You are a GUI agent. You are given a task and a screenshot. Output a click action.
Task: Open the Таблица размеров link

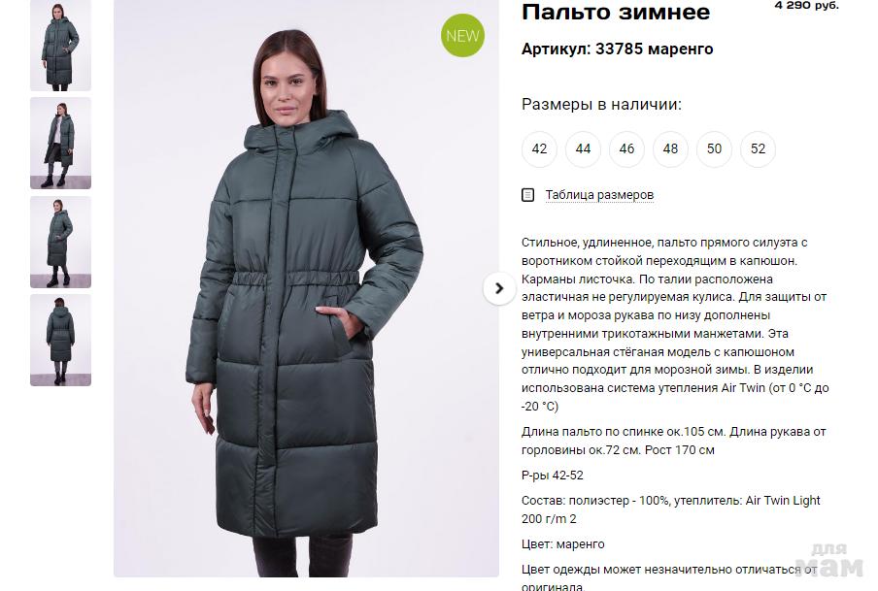coord(599,195)
